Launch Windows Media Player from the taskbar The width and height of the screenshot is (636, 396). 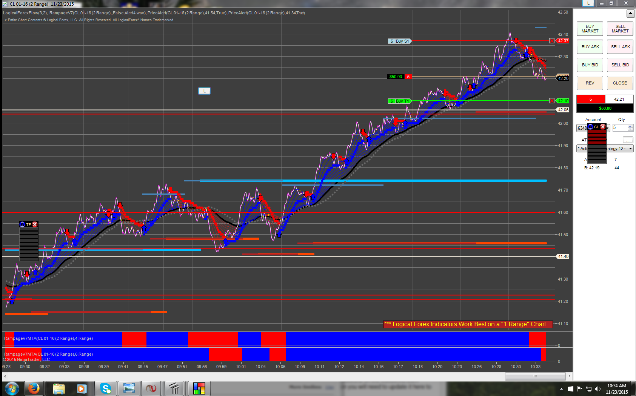(x=82, y=388)
